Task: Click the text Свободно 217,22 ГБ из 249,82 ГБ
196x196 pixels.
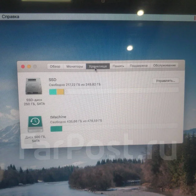Action: pos(75,85)
